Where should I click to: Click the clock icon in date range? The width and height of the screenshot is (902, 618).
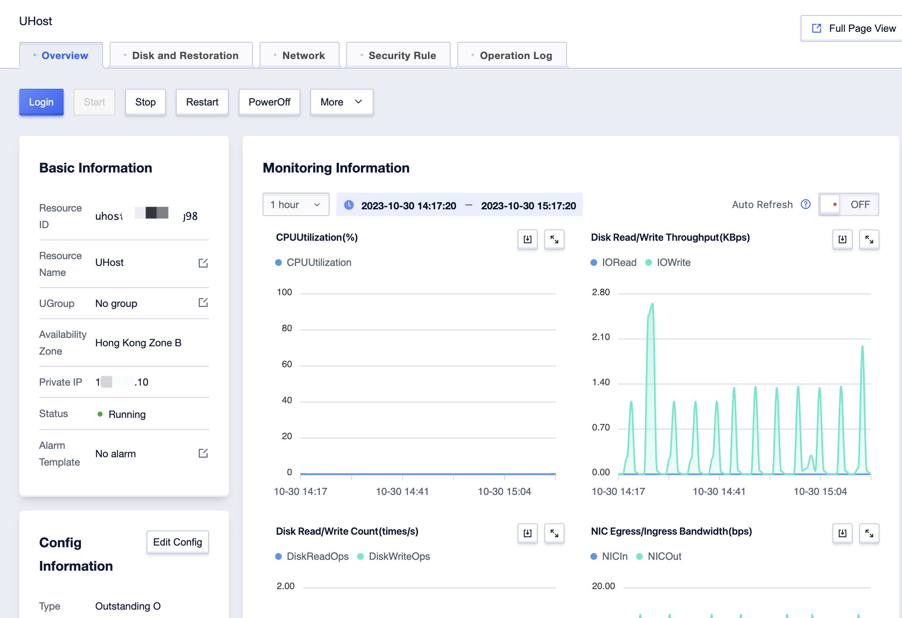click(x=349, y=205)
